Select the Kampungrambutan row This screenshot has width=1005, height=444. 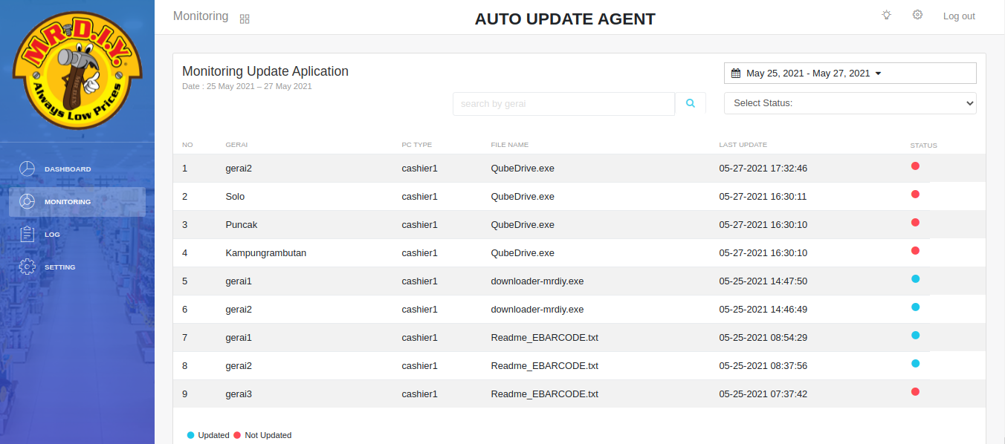click(265, 253)
